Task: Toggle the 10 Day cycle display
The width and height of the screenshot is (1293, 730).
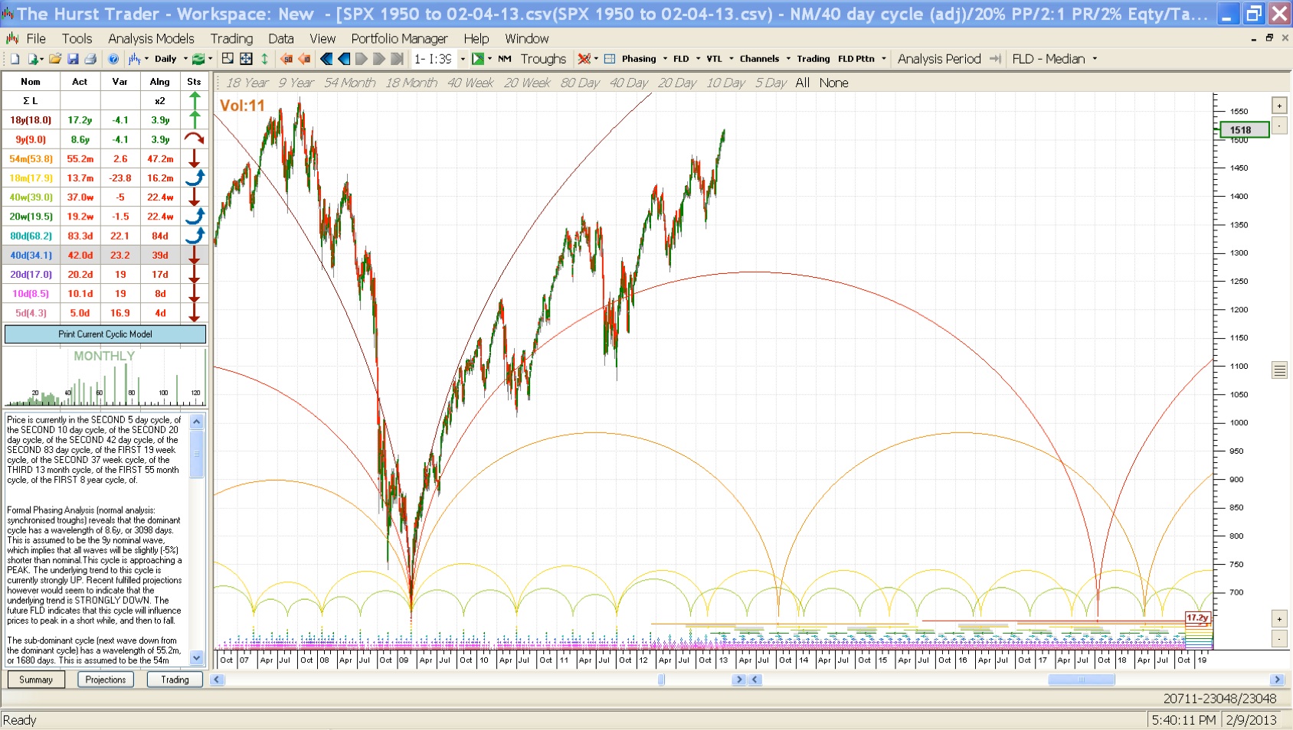Action: pos(725,83)
